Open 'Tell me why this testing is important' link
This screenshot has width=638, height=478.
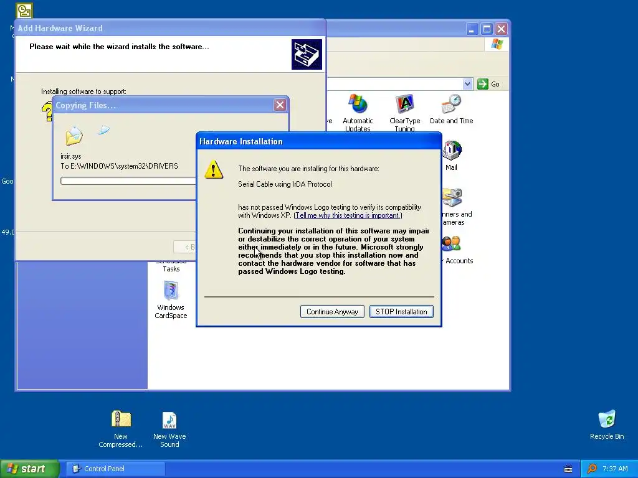click(x=348, y=215)
